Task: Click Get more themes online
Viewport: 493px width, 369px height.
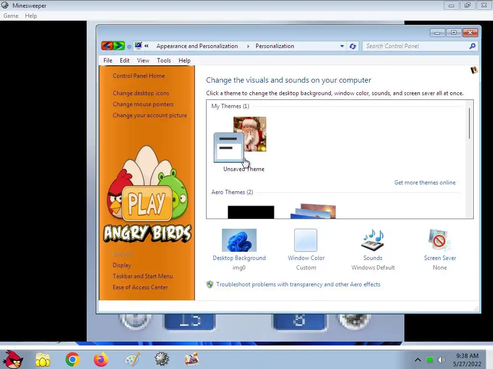Action: tap(425, 182)
